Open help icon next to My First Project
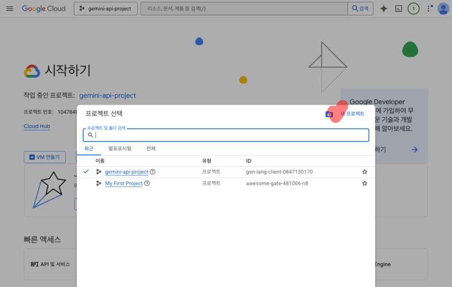Screen dimensions: 452x287 coord(147,183)
